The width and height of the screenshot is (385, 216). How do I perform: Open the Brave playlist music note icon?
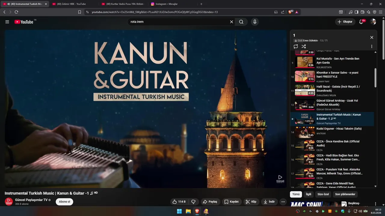coord(350,12)
